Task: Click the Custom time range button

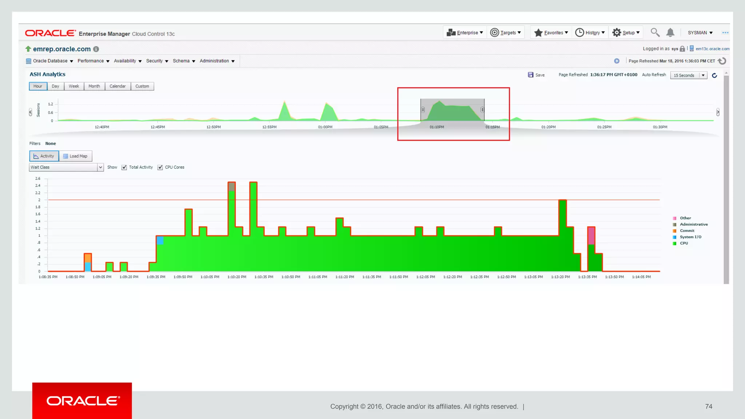Action: coord(142,86)
